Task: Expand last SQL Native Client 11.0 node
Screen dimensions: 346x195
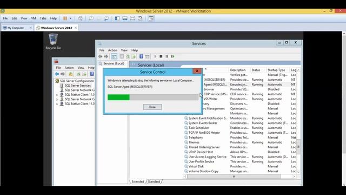Action: (x=57, y=104)
